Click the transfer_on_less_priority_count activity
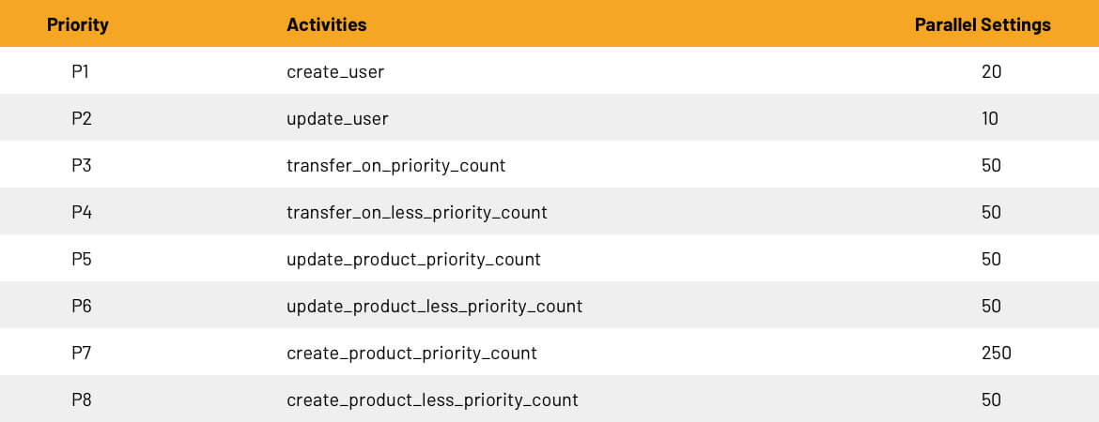The width and height of the screenshot is (1099, 422). (417, 213)
